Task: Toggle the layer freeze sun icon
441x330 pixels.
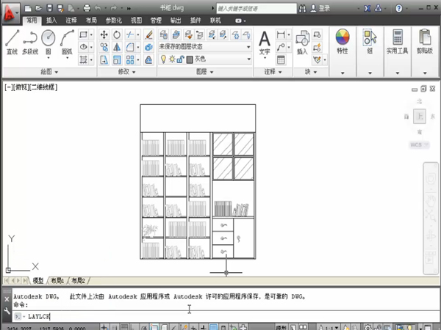Action: (172, 59)
